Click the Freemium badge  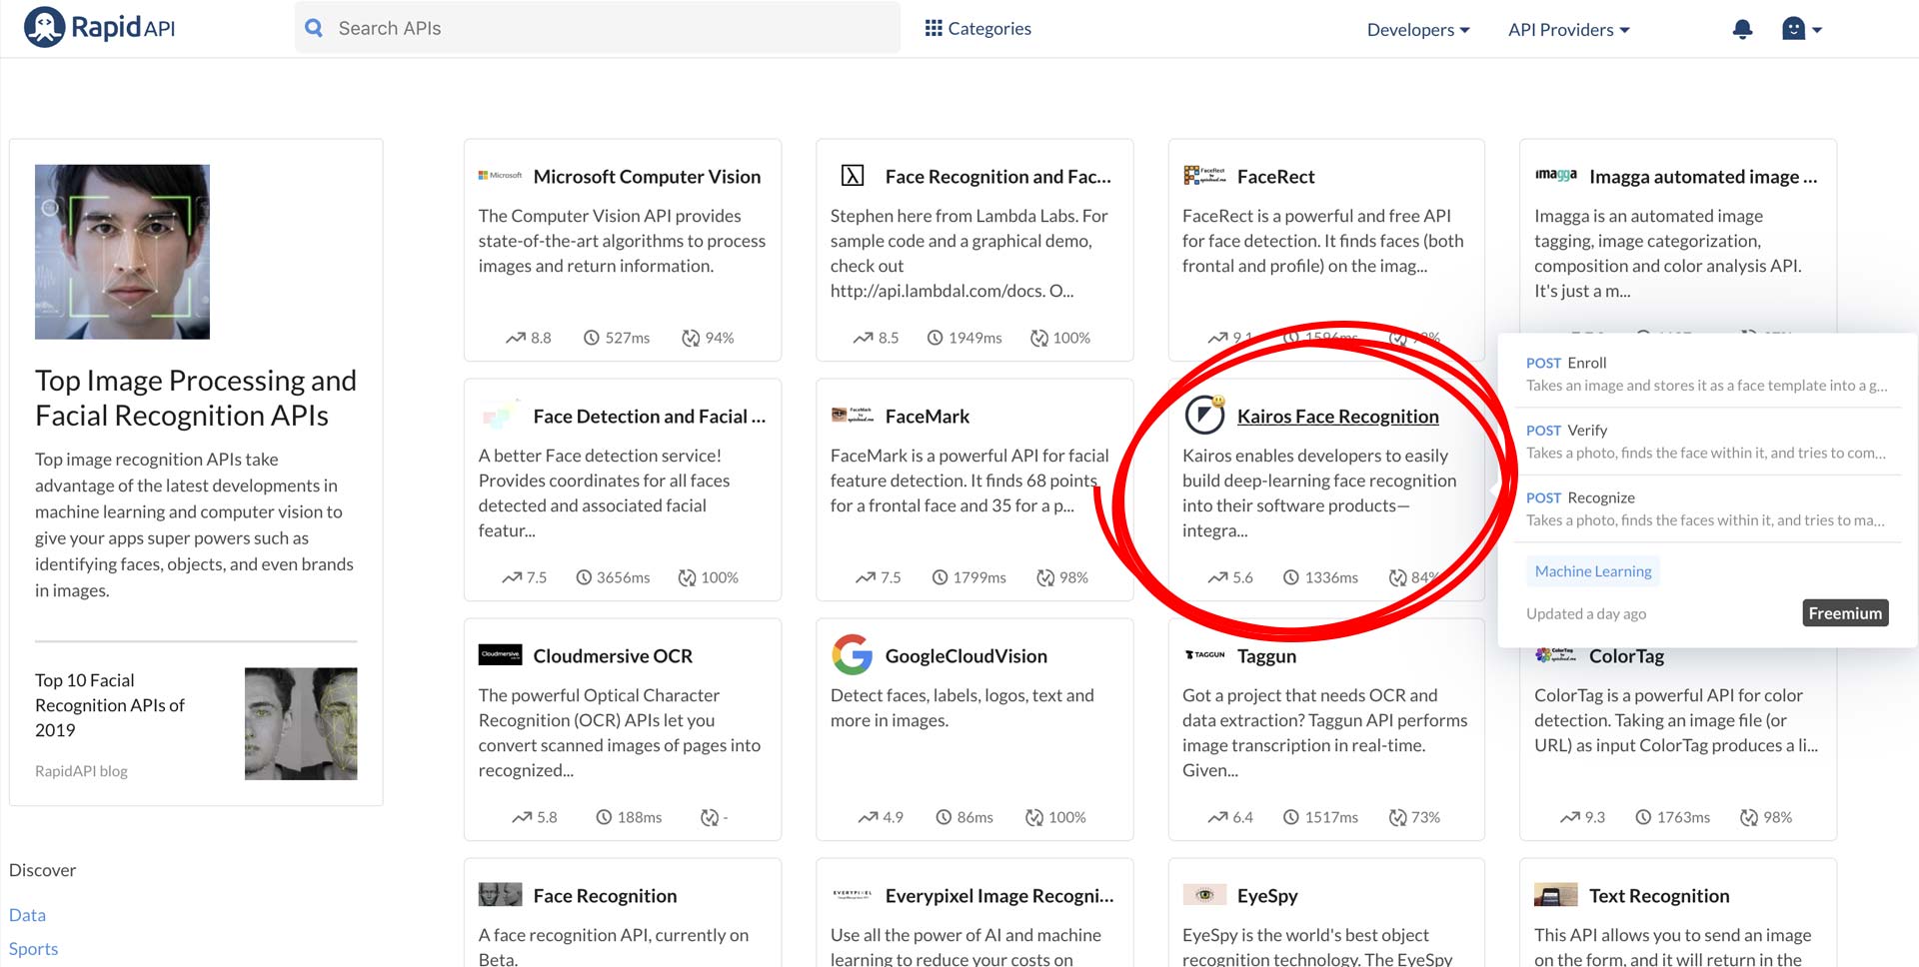tap(1845, 613)
